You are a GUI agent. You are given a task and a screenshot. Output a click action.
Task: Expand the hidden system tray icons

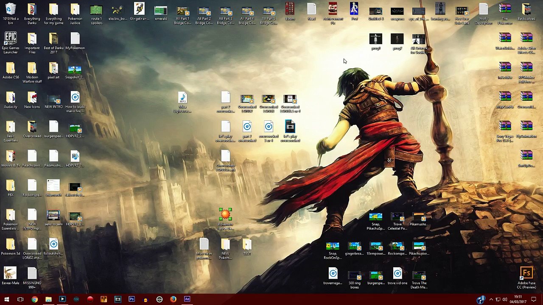pos(491,300)
